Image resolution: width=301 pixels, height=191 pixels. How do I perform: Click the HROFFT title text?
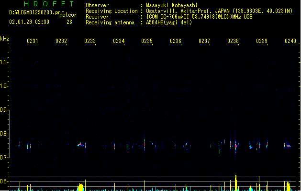49,4
